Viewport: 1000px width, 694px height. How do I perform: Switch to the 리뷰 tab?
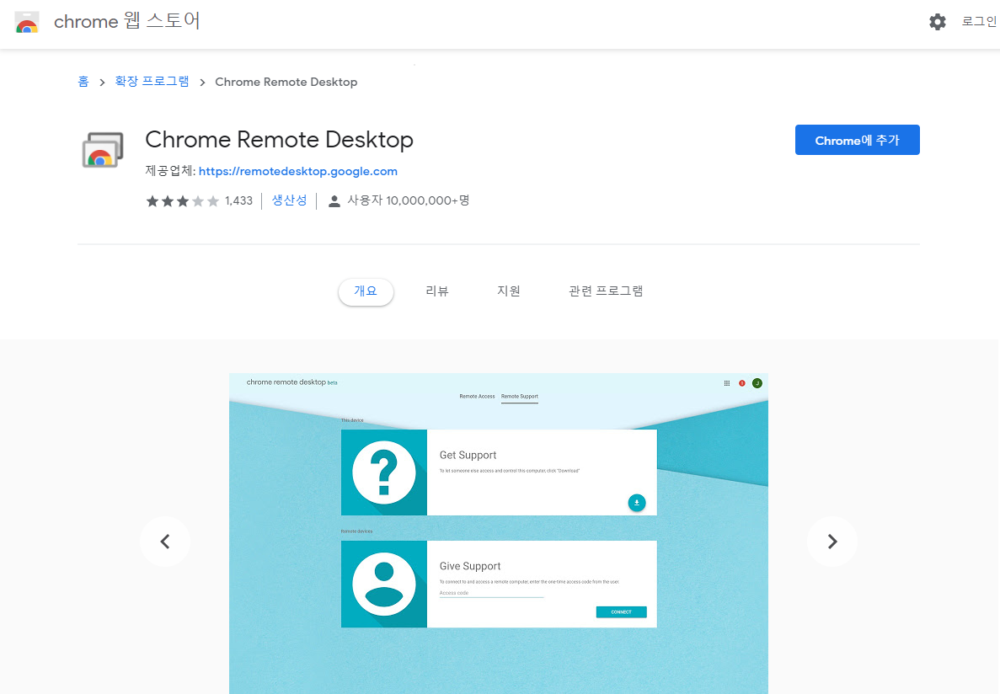pos(437,291)
